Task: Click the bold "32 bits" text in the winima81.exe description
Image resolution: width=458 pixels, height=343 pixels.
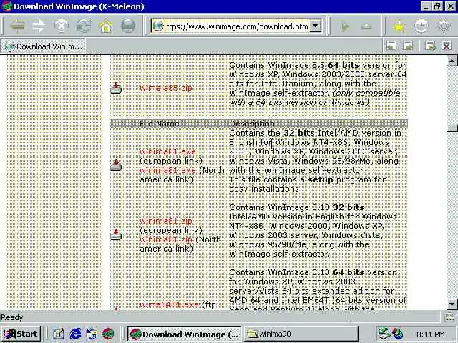Action: (299, 133)
